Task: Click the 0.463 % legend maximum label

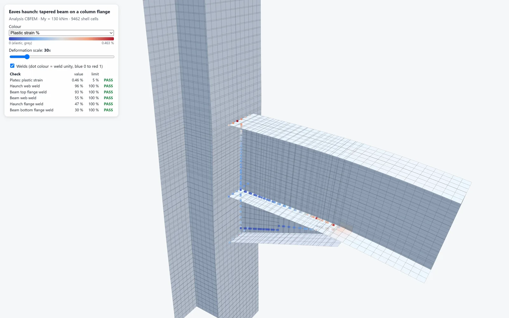Action: tap(108, 43)
